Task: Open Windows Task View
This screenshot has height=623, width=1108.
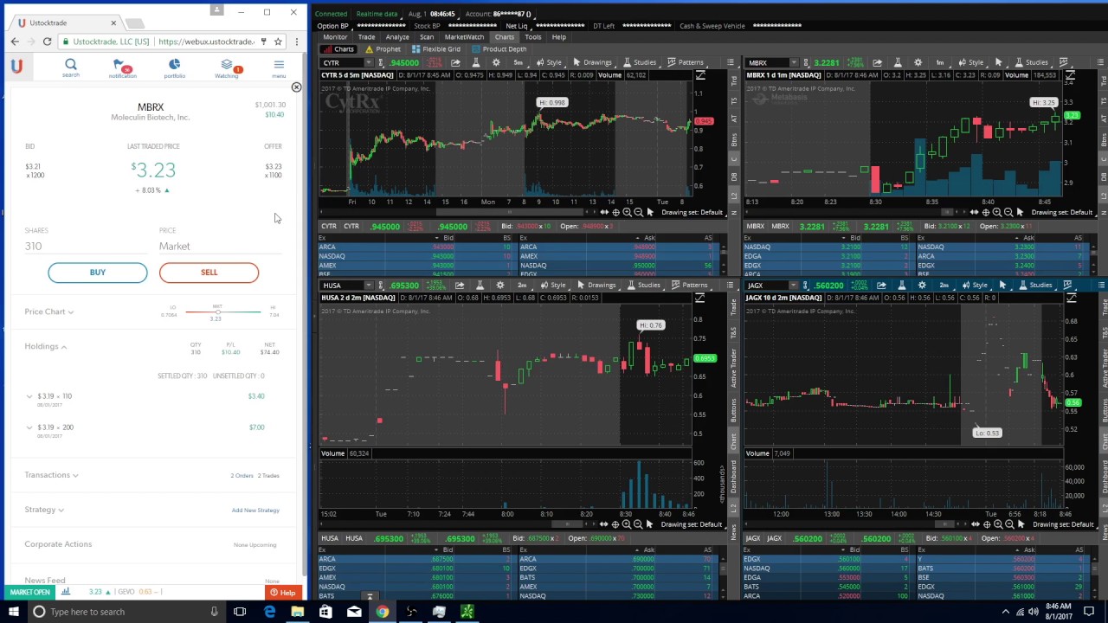Action: 240,612
